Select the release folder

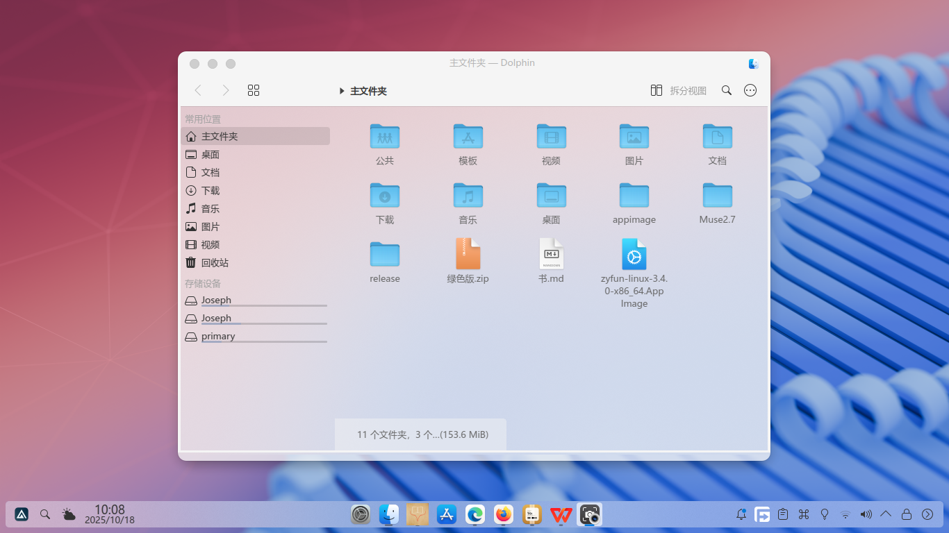click(x=385, y=254)
